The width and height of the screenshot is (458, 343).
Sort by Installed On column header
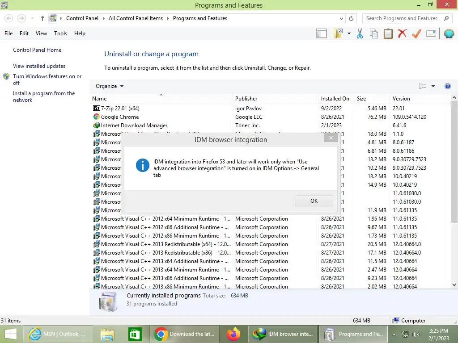(x=335, y=99)
